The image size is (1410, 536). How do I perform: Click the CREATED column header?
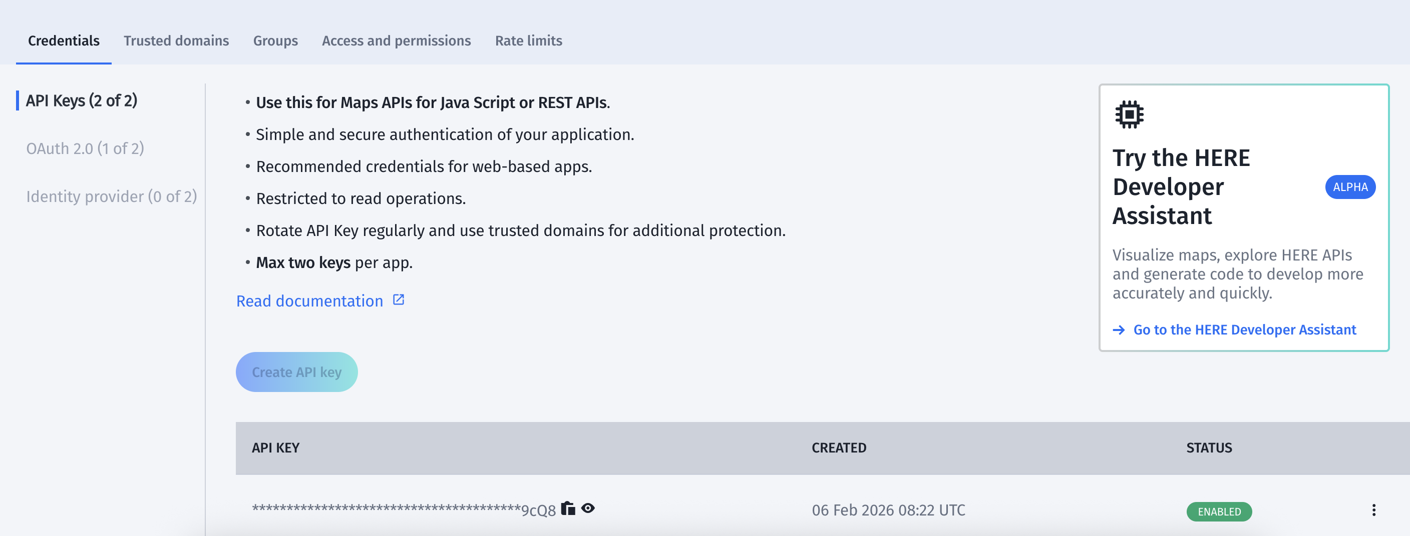(x=839, y=447)
